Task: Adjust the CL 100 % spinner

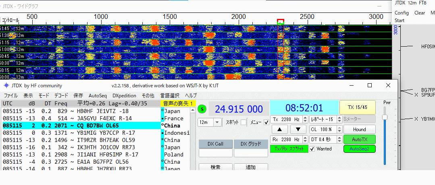Action: pyautogui.click(x=326, y=129)
